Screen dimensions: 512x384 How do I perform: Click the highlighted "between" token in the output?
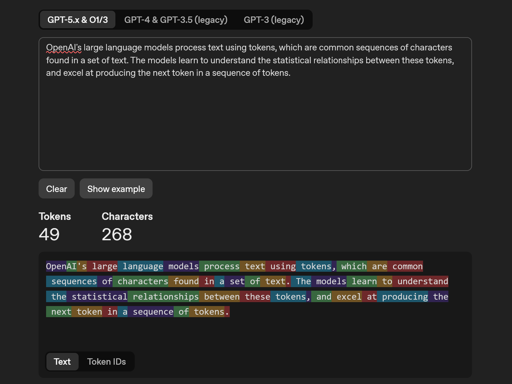219,297
